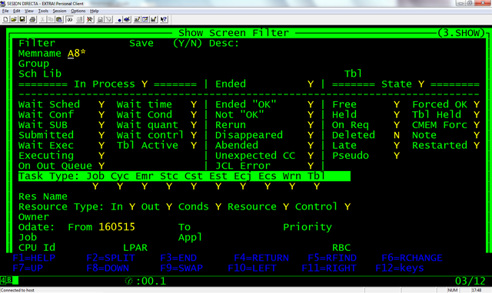Click the Y after Resource Type Control

(x=347, y=207)
